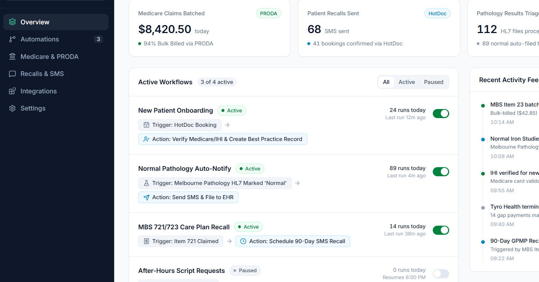Click '24 runs today' text
The width and height of the screenshot is (539, 282).
click(407, 110)
